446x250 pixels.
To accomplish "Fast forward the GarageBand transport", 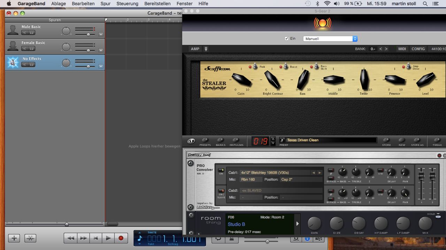I will (x=83, y=238).
